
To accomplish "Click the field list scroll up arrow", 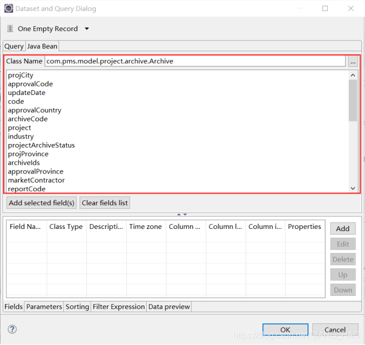I will tap(353, 75).
